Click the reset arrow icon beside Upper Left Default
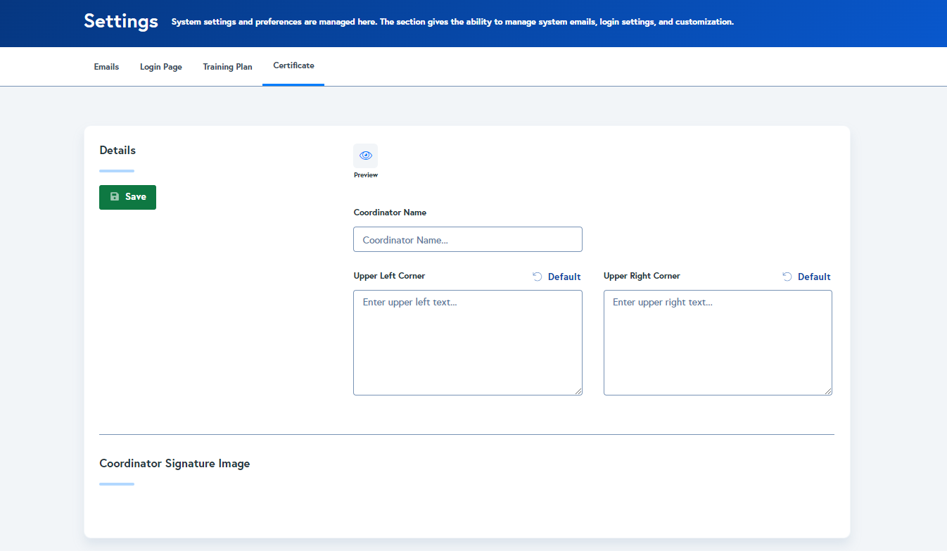Viewport: 947px width, 551px height. click(x=536, y=276)
